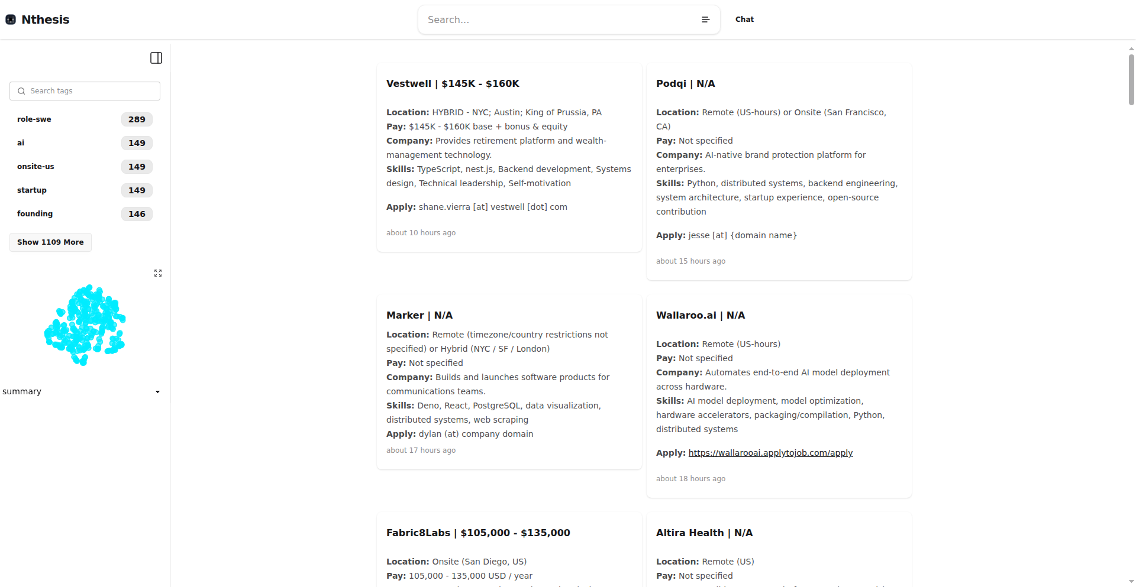
Task: Click the magnifier icon in Search tags field
Action: click(21, 90)
